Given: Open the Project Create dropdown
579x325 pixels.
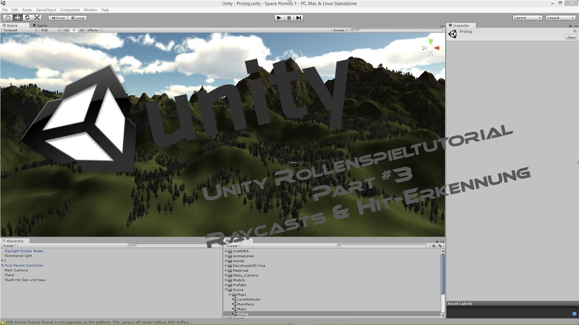Looking at the screenshot, I should point(233,246).
